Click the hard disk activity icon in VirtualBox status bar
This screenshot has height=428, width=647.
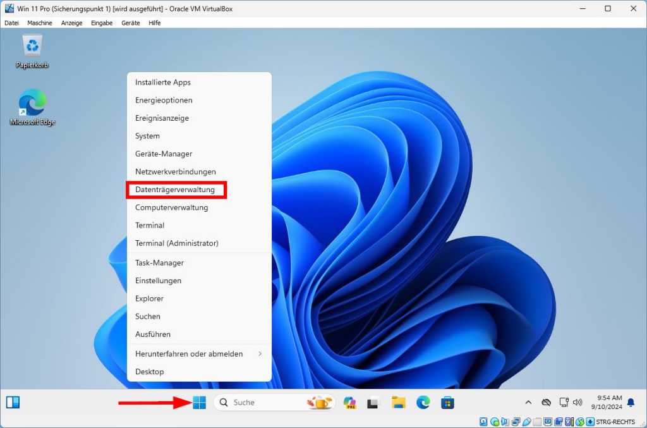coord(483,422)
